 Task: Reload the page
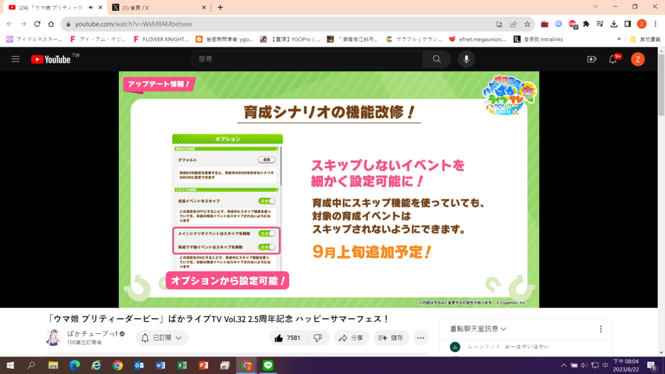tap(37, 24)
